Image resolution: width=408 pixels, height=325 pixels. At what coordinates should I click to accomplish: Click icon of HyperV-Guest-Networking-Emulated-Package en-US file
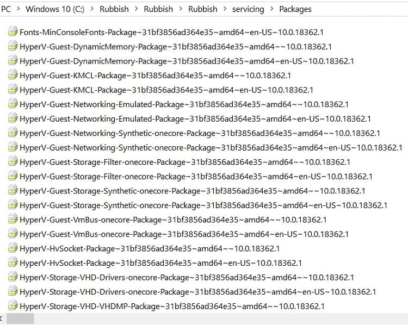click(x=13, y=118)
